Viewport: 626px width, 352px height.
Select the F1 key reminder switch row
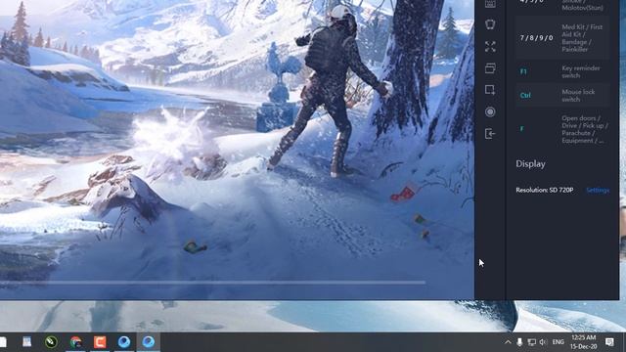coord(562,71)
